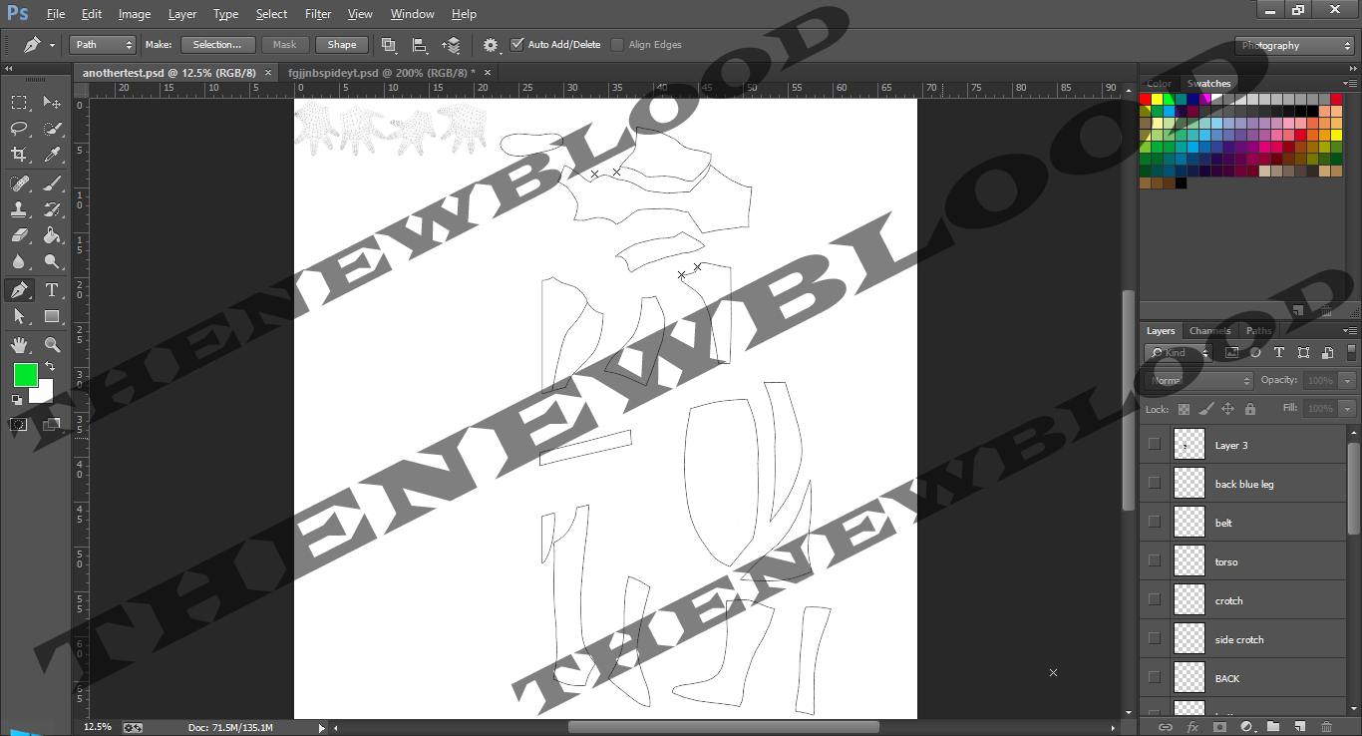This screenshot has height=736, width=1362.
Task: Open the File menu
Action: (x=56, y=14)
